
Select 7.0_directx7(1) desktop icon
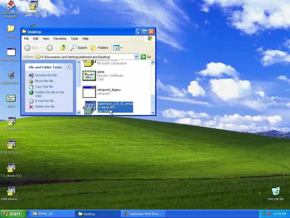(x=11, y=170)
